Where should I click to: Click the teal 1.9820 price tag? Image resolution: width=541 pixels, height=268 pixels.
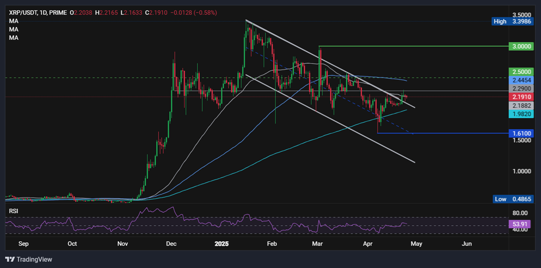(521, 114)
